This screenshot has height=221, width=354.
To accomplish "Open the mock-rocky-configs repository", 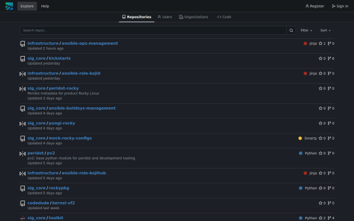I will click(70, 138).
